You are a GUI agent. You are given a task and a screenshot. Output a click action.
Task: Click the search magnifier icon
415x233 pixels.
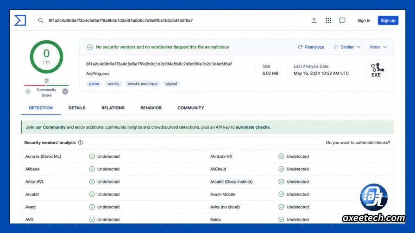40,20
